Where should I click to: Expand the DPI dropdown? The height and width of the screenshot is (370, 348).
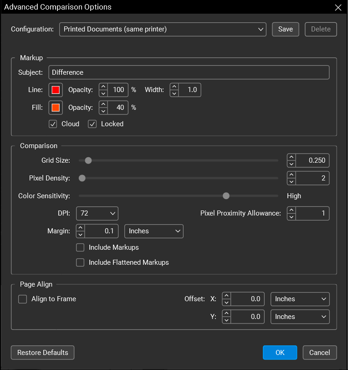tap(97, 213)
